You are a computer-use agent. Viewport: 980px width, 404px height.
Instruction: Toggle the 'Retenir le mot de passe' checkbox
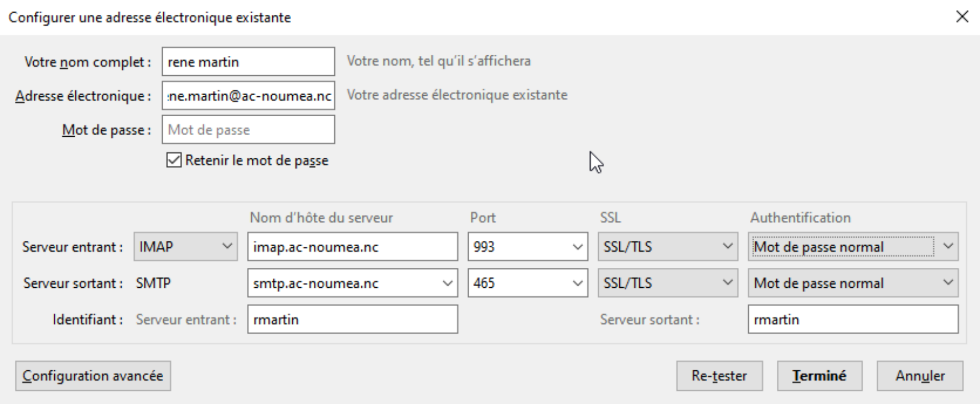pyautogui.click(x=174, y=160)
